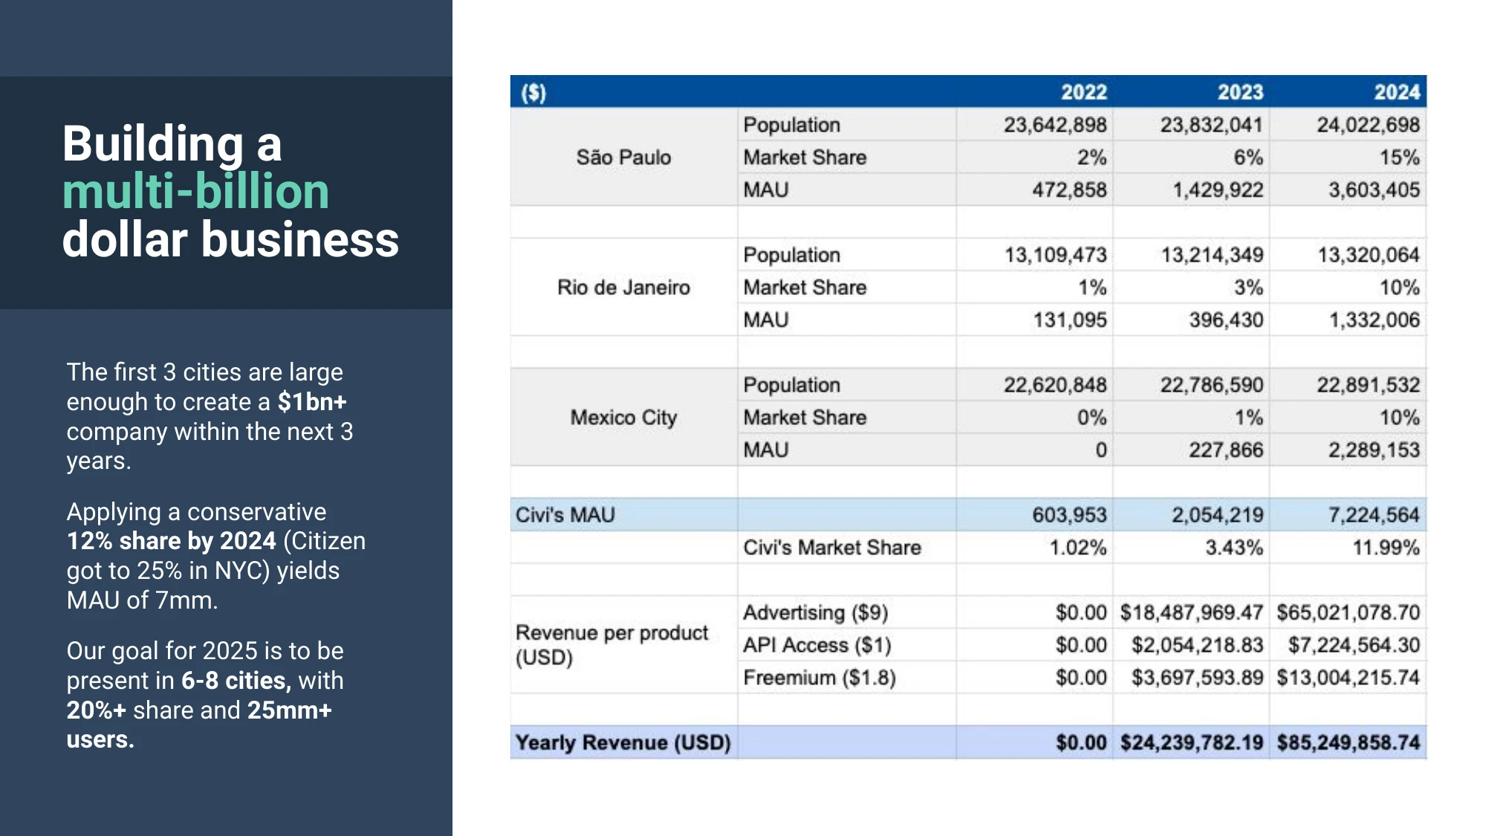Select the population figure 22,786,590
The width and height of the screenshot is (1486, 836).
(1212, 385)
